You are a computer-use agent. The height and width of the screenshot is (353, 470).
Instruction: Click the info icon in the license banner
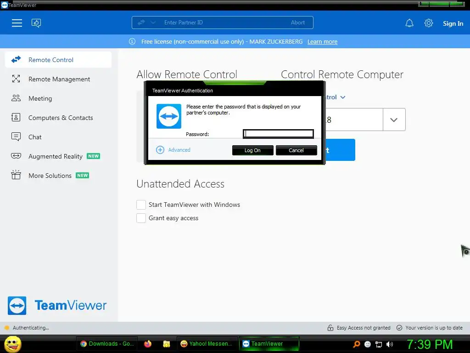[x=132, y=42]
